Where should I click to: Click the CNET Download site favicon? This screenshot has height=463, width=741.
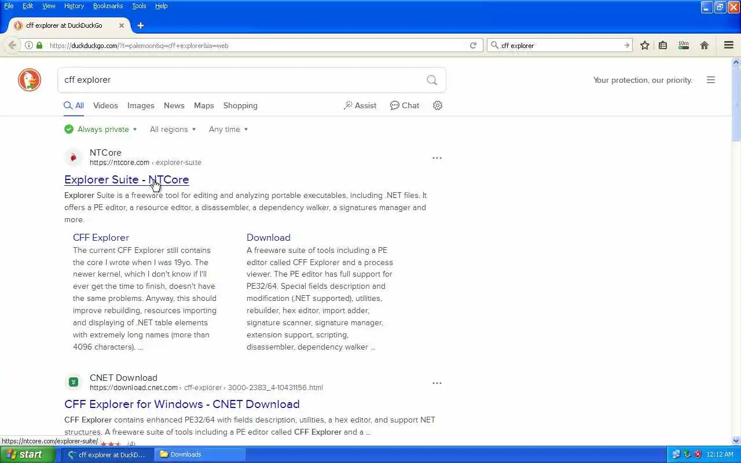coord(74,382)
